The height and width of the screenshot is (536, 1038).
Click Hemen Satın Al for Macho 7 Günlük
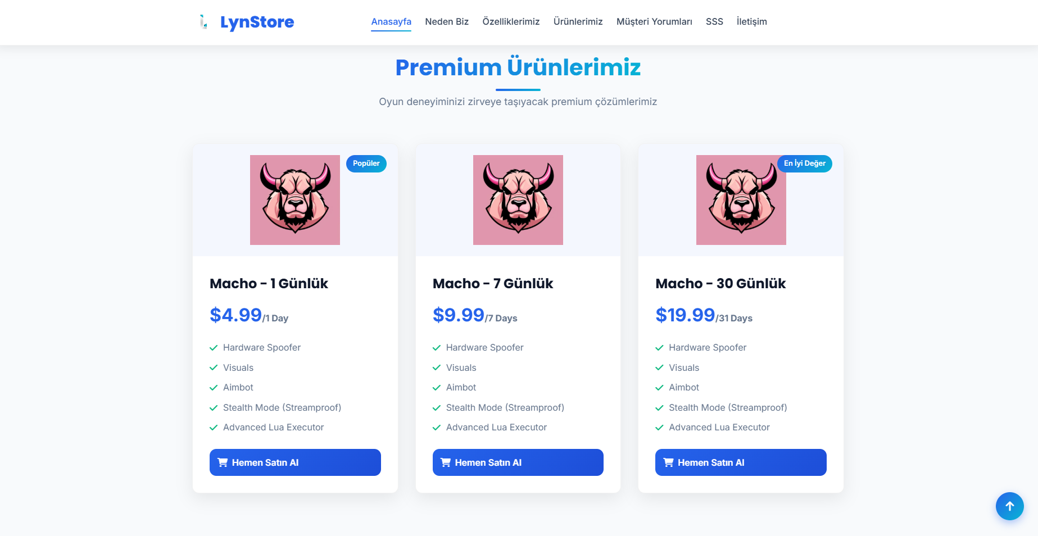518,462
